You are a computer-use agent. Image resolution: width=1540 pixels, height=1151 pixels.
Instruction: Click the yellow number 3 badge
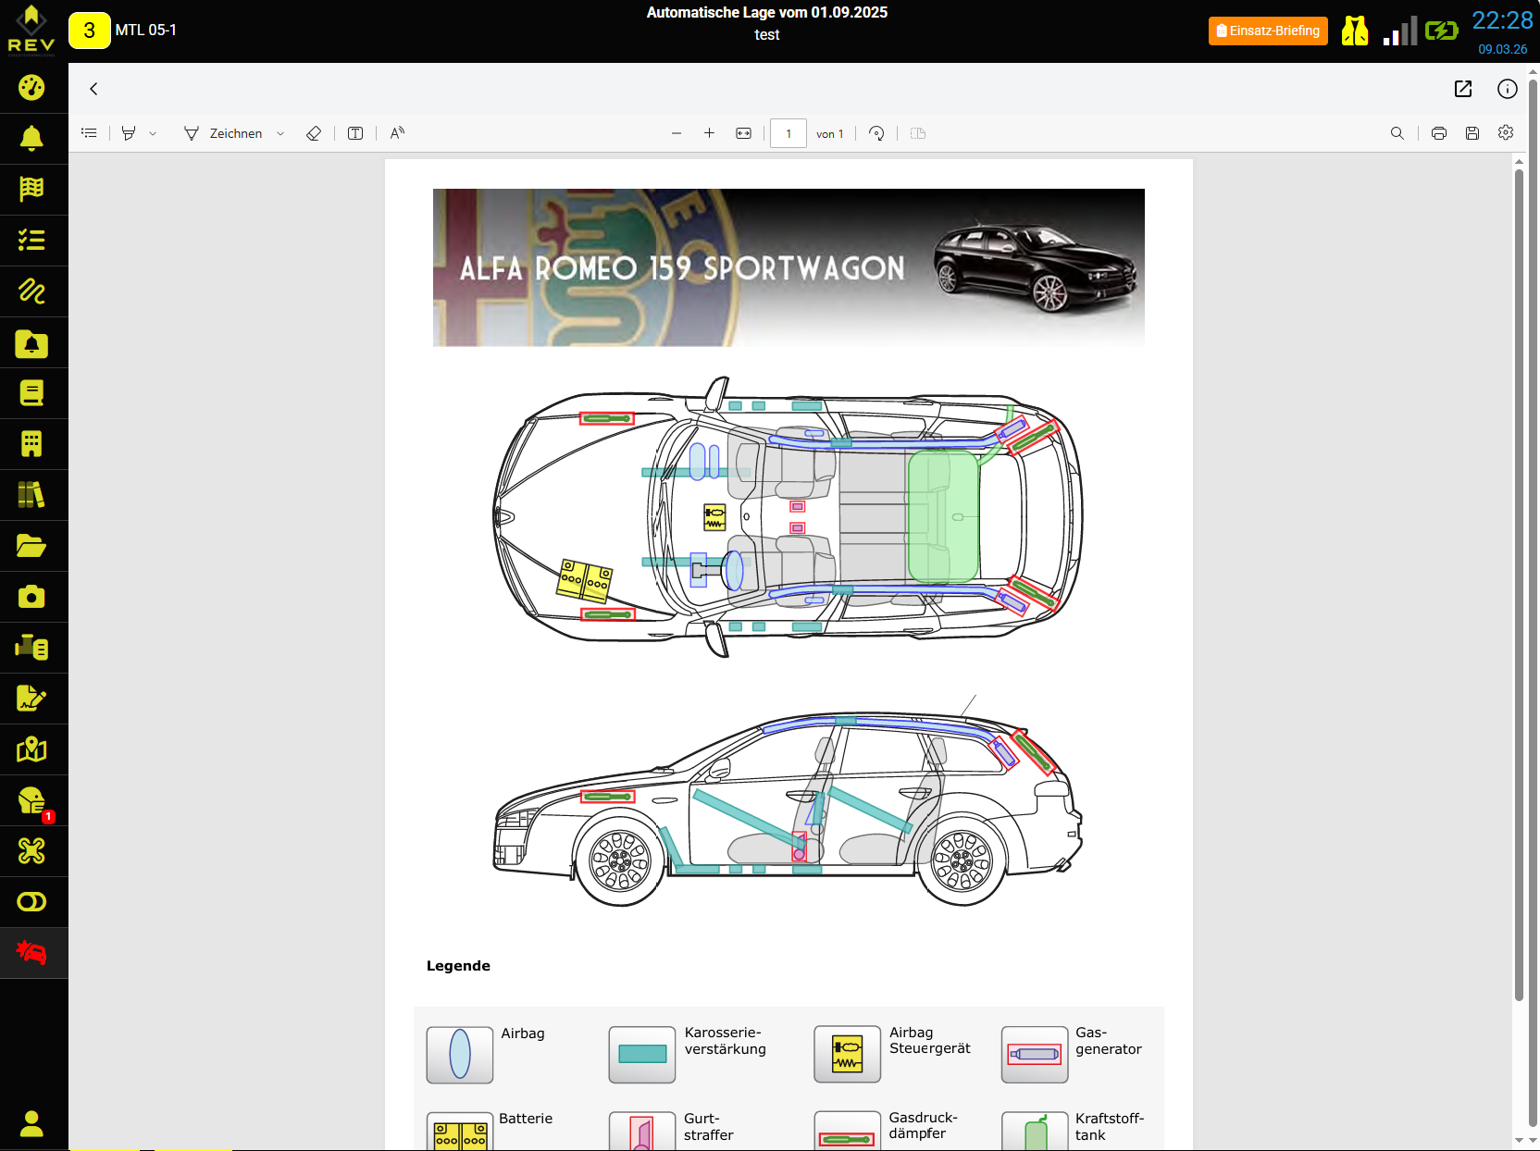click(90, 31)
